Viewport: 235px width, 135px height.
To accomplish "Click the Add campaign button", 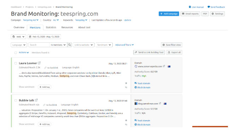I will [x=169, y=14].
